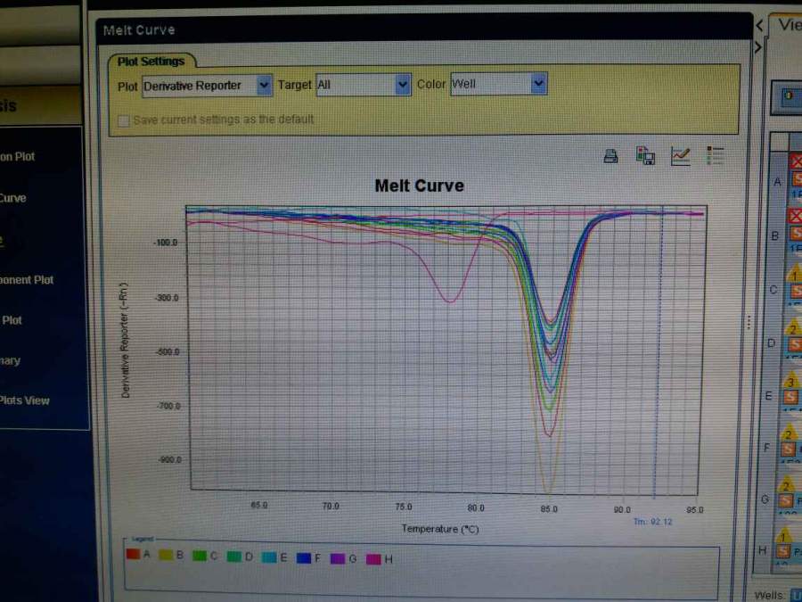Screen dimensions: 802x602
Task: Click the magenta H legend swatch
Action: 374,559
